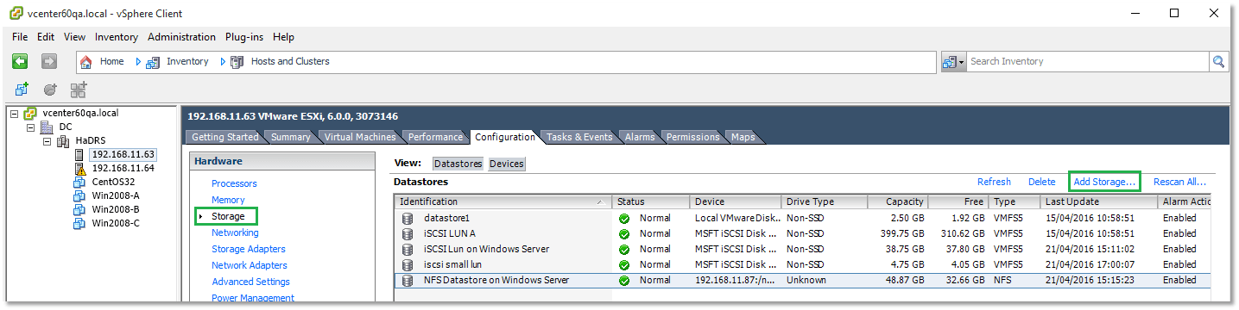Image resolution: width=1239 pixels, height=310 pixels.
Task: Click the first toolbar icon with plus
Action: (22, 89)
